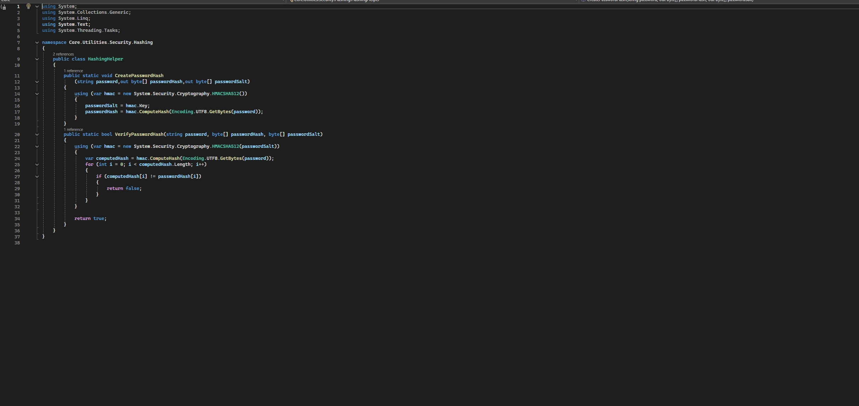Open the 2 references CodeLens link
This screenshot has height=406, width=859.
[63, 54]
